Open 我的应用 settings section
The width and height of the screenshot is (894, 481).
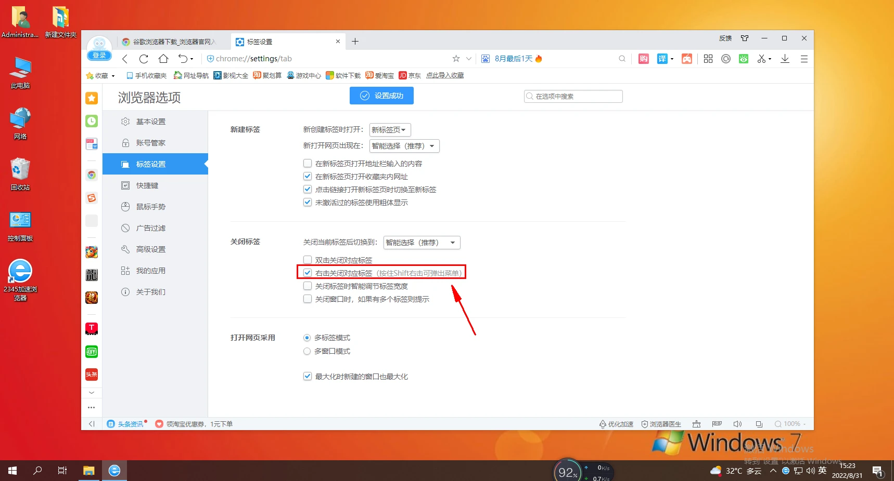[x=155, y=271]
